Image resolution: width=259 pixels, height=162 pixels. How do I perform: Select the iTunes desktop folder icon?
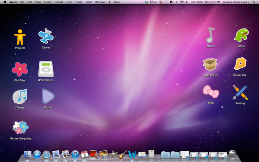[x=20, y=96]
